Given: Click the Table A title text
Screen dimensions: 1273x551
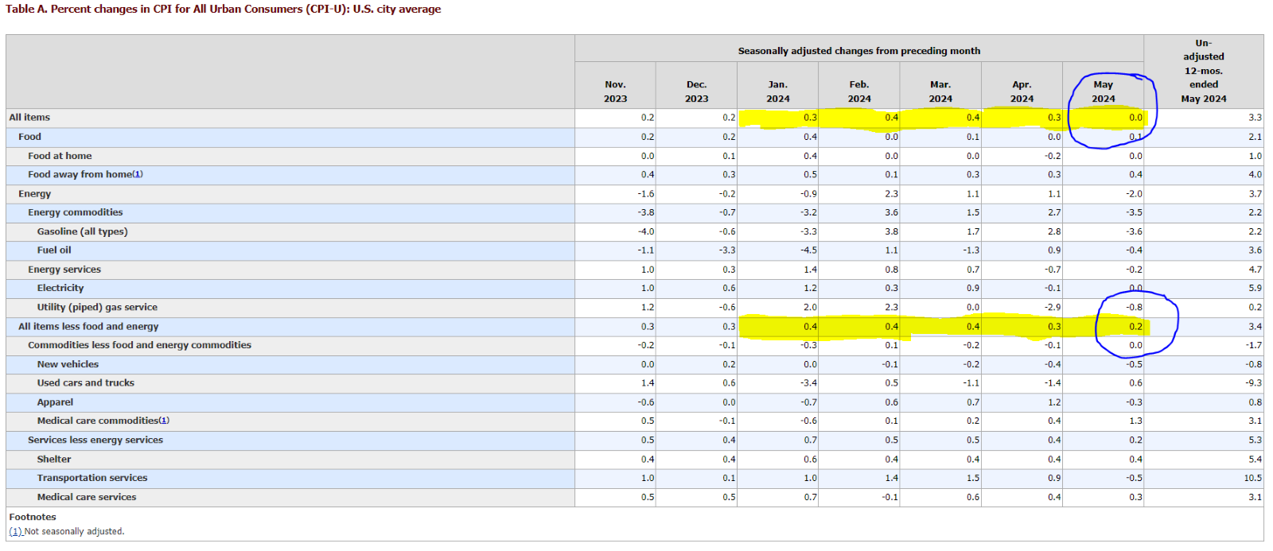Looking at the screenshot, I should pyautogui.click(x=223, y=10).
